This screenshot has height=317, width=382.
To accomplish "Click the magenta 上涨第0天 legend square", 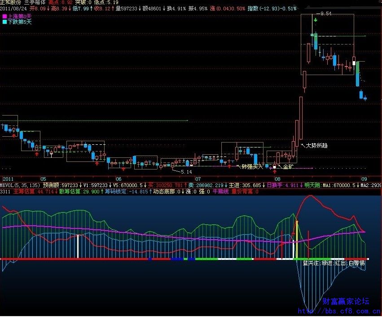I will pos(4,16).
